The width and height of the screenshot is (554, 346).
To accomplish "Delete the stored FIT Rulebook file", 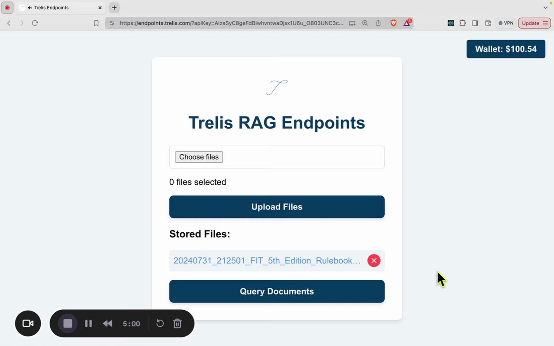I will [374, 261].
